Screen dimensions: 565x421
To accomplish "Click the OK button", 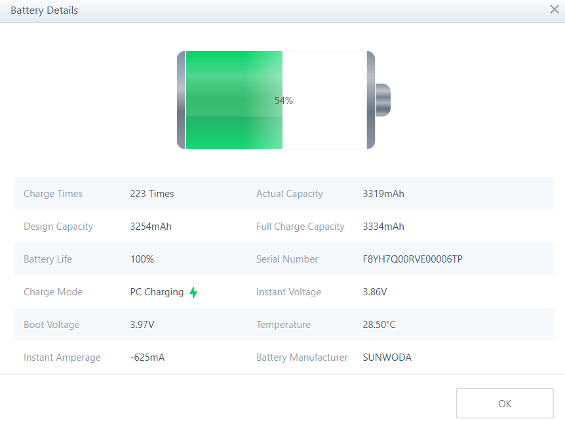I will coord(505,403).
